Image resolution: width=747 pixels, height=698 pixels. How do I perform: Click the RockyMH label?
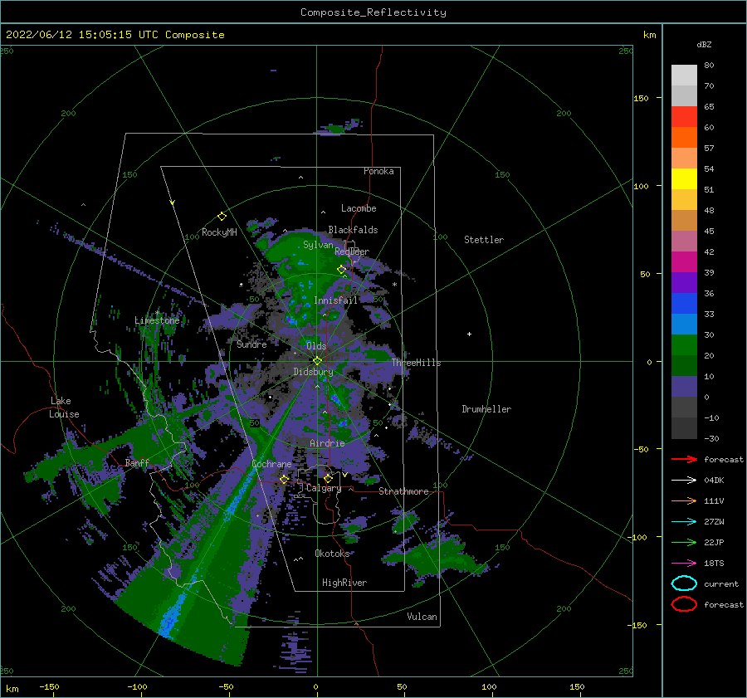click(219, 232)
